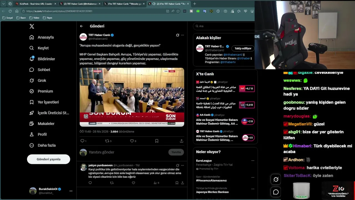
Task: Share yalçın yurduseven comment
Action: click(x=182, y=183)
